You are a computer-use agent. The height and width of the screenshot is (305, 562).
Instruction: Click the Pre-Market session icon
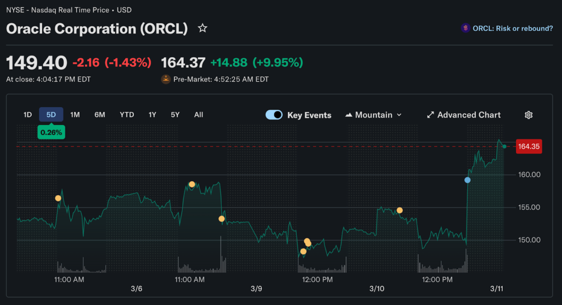pyautogui.click(x=166, y=79)
